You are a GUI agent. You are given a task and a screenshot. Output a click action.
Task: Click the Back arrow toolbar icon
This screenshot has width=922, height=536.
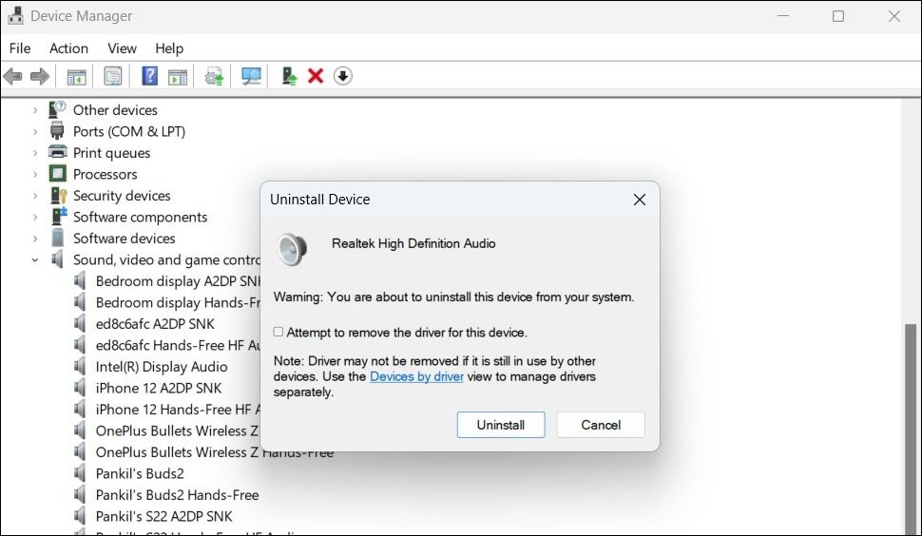13,76
